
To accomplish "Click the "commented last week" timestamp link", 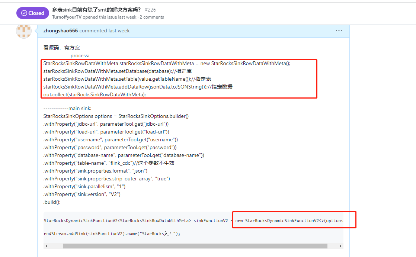I will click(105, 31).
